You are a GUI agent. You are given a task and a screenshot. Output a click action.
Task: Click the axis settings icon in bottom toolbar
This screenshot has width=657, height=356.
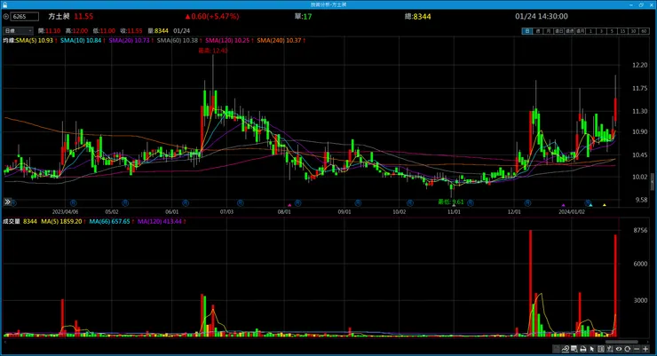click(x=610, y=349)
